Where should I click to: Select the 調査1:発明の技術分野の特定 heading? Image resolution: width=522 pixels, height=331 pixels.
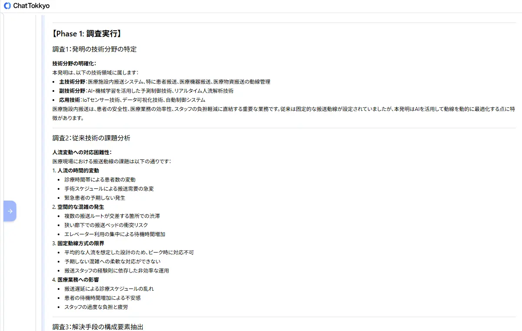click(95, 49)
